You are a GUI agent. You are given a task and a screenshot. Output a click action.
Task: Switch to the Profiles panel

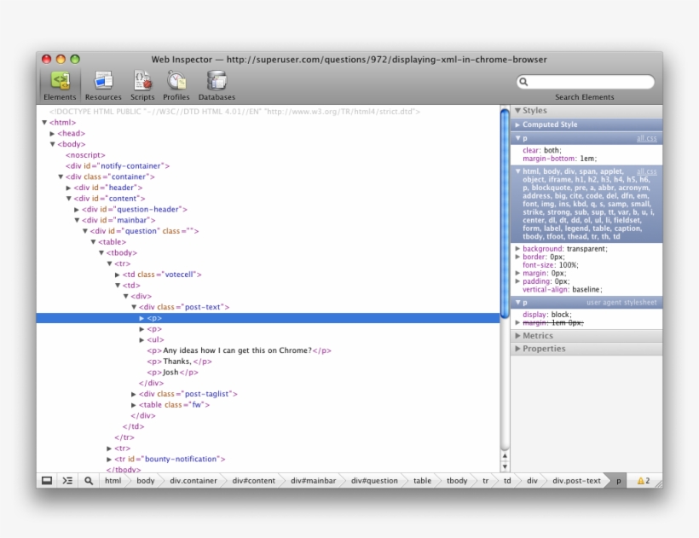click(x=176, y=81)
